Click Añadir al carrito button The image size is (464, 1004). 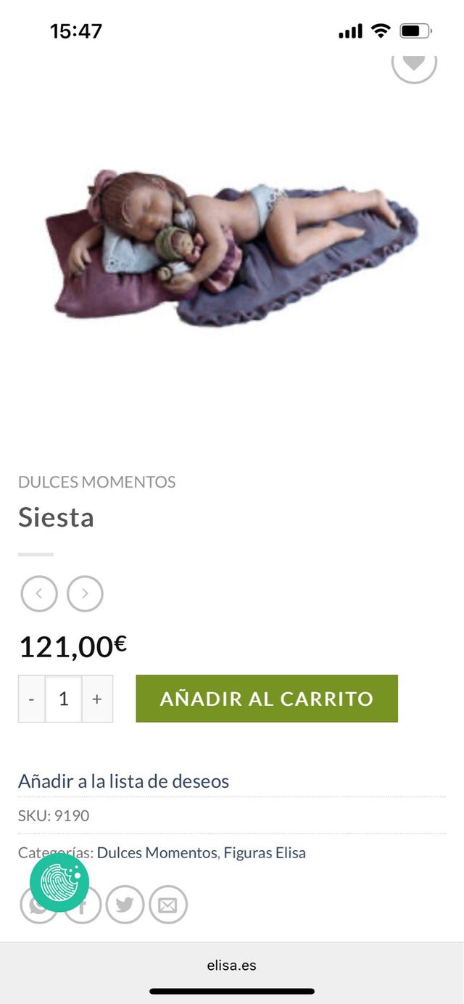267,699
